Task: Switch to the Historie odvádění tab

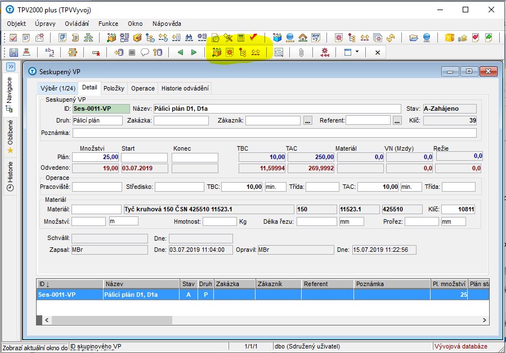Action: pos(185,88)
